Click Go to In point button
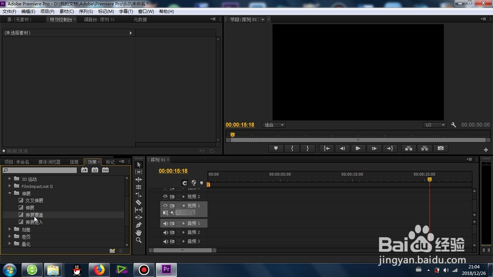493x277 pixels. pyautogui.click(x=326, y=148)
